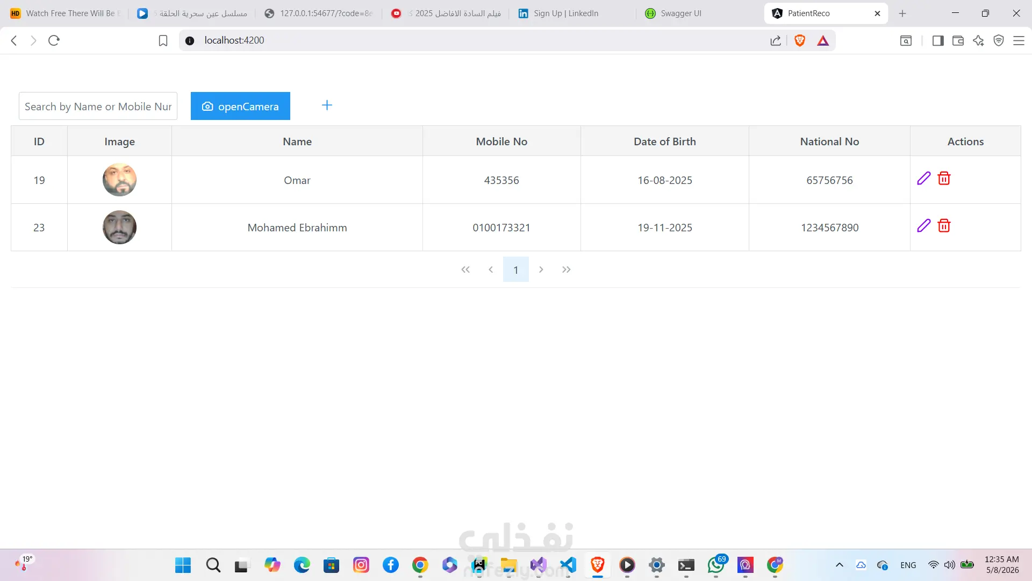Go to previous page of the table
The width and height of the screenshot is (1032, 581).
[491, 270]
